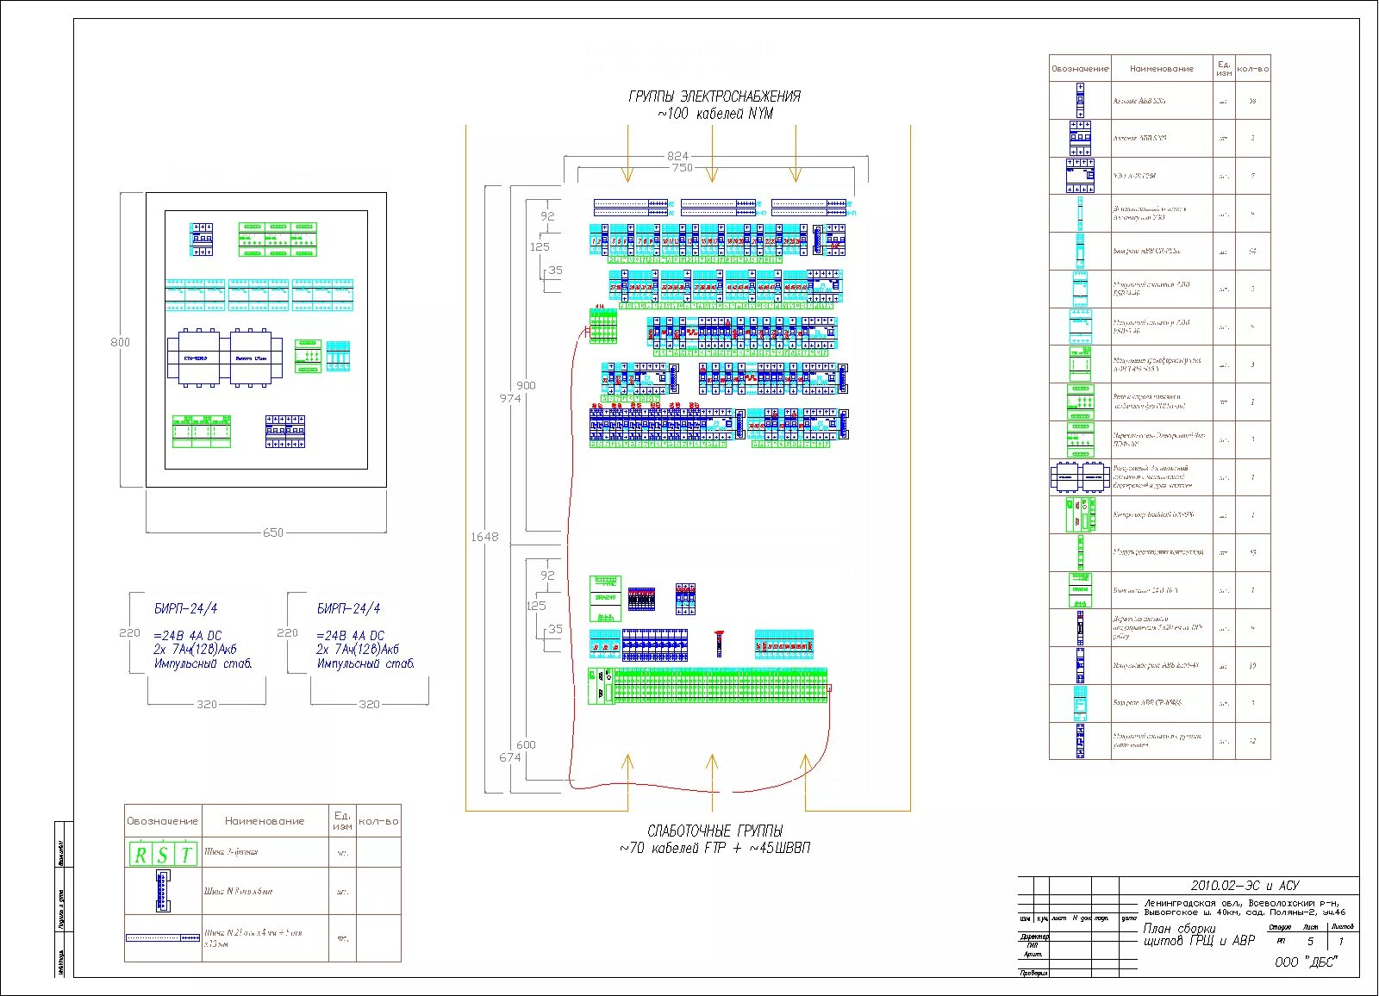Click the controller legend symbol in parts table
1379x996 pixels.
(x=1080, y=515)
